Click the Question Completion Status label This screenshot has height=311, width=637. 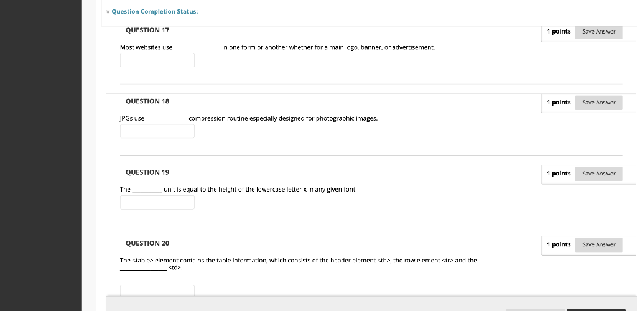point(154,12)
